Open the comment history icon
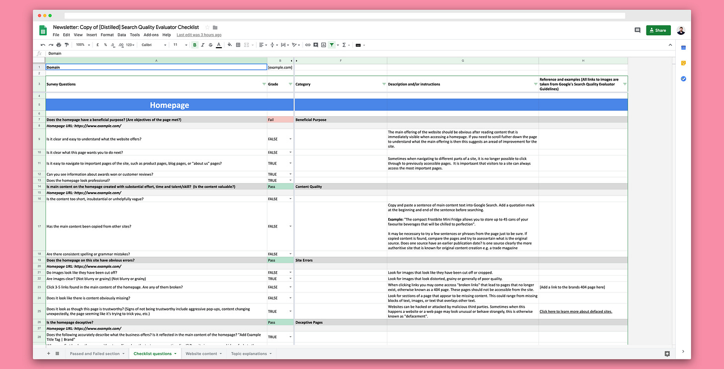 click(x=637, y=30)
